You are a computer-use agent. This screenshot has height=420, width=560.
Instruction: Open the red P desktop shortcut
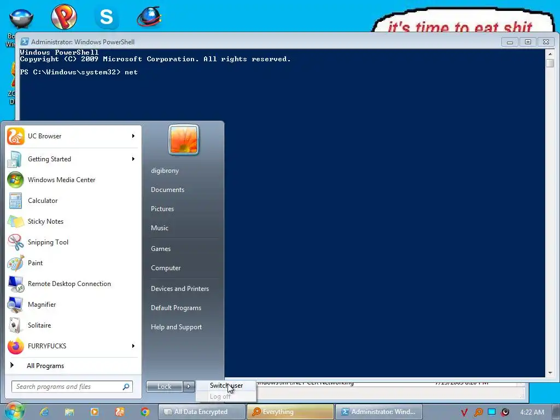click(x=64, y=16)
